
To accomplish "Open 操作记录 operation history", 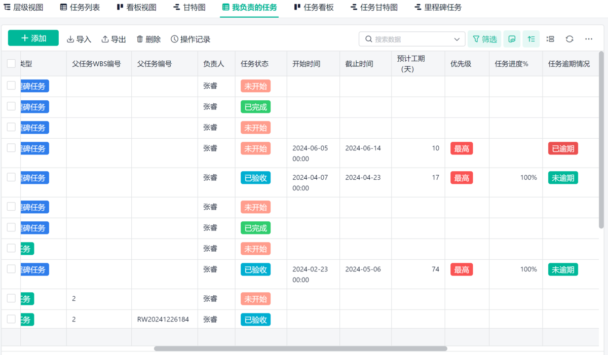I will click(x=191, y=39).
